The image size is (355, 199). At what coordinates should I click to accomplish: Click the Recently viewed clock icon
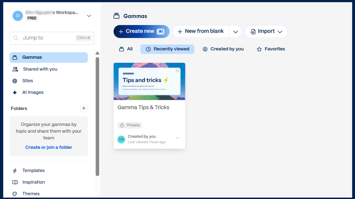(148, 49)
